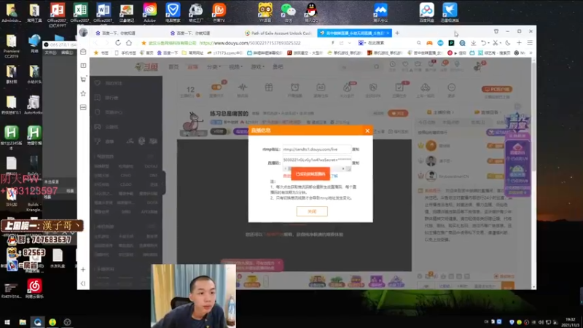Open Baidu bookmark in bookmarks bar

pyautogui.click(x=168, y=52)
